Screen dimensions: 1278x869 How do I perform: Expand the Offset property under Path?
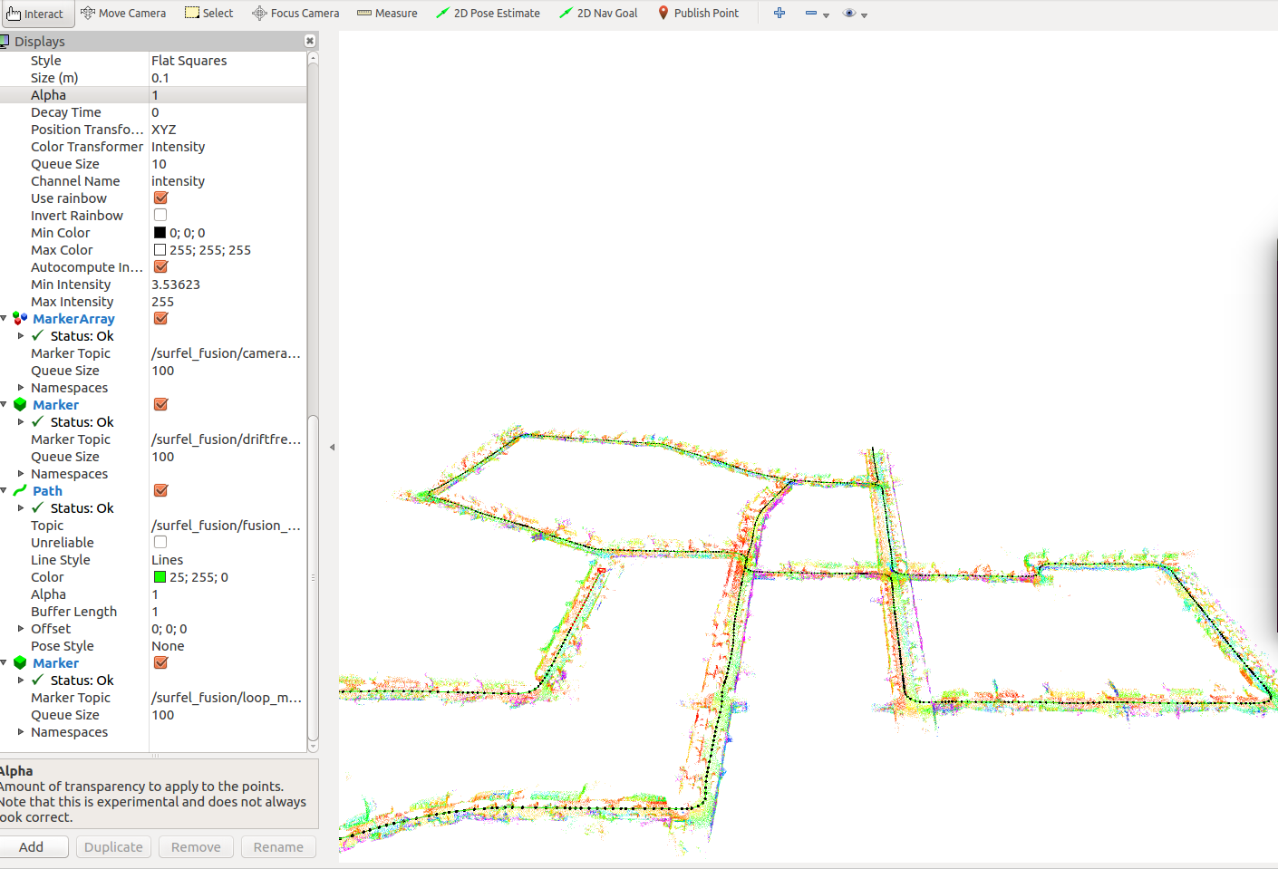click(x=20, y=628)
